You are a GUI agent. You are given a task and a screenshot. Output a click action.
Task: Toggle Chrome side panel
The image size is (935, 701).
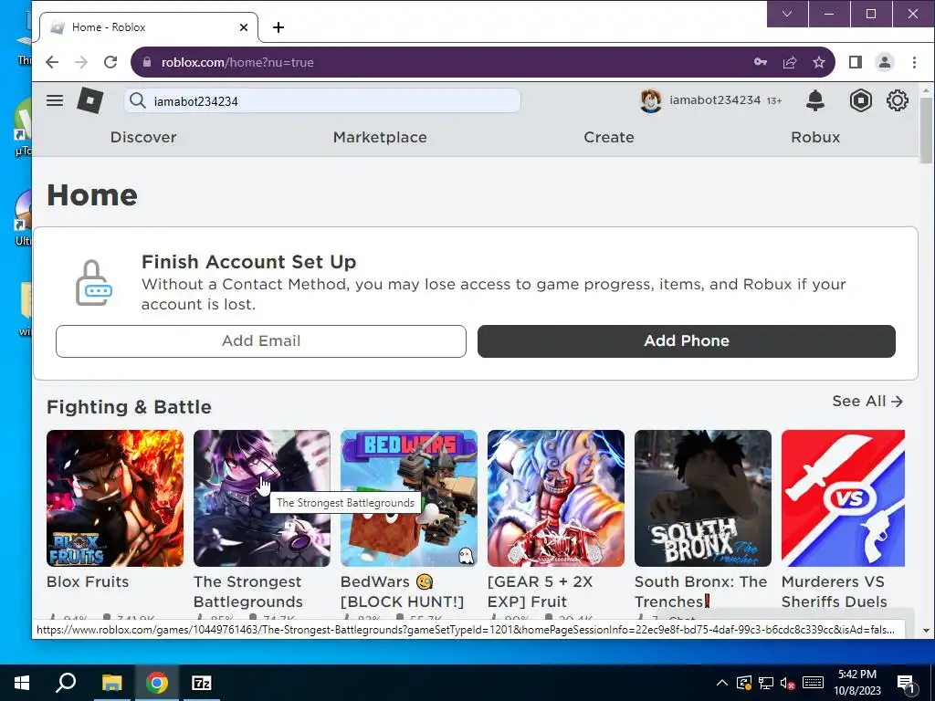855,62
